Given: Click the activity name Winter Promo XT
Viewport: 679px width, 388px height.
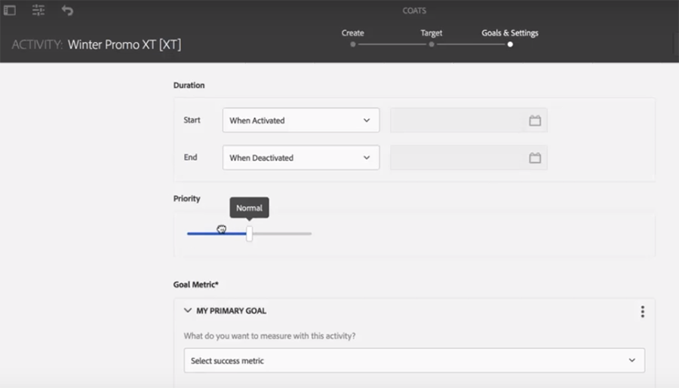Looking at the screenshot, I should pos(124,44).
